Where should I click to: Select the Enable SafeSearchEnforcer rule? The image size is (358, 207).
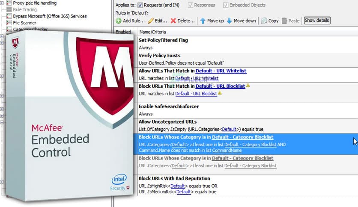[248, 110]
